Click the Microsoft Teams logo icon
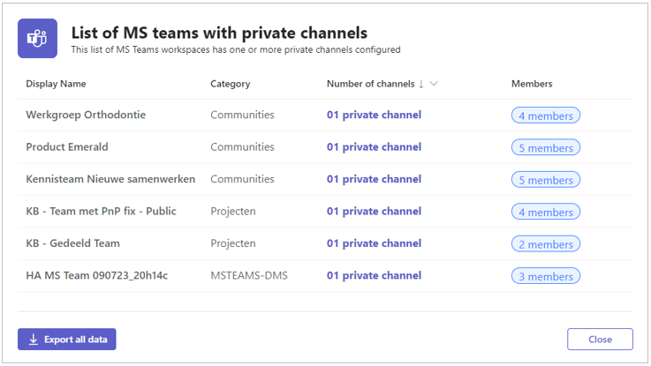Screen dimensions: 651x366 pyautogui.click(x=37, y=38)
